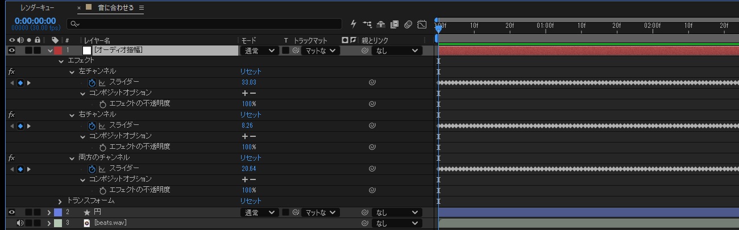Toggle the shy layers hide switch icon
The image size is (739, 230).
point(381,24)
